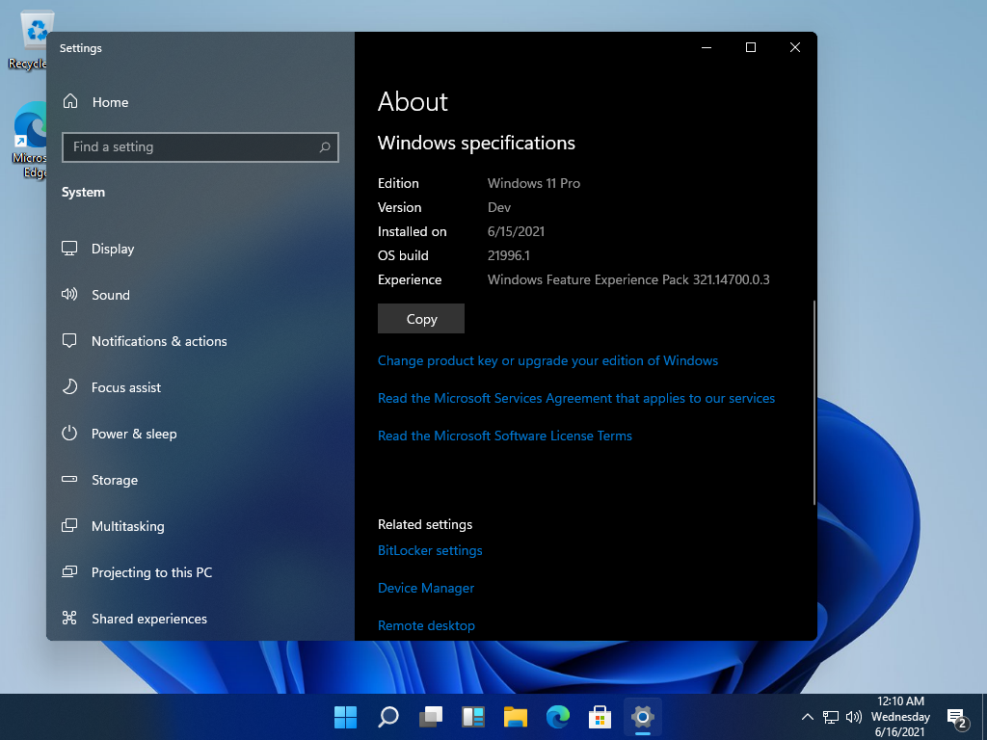Click the About page vertical scrollbar
The image size is (987, 740).
(814, 403)
